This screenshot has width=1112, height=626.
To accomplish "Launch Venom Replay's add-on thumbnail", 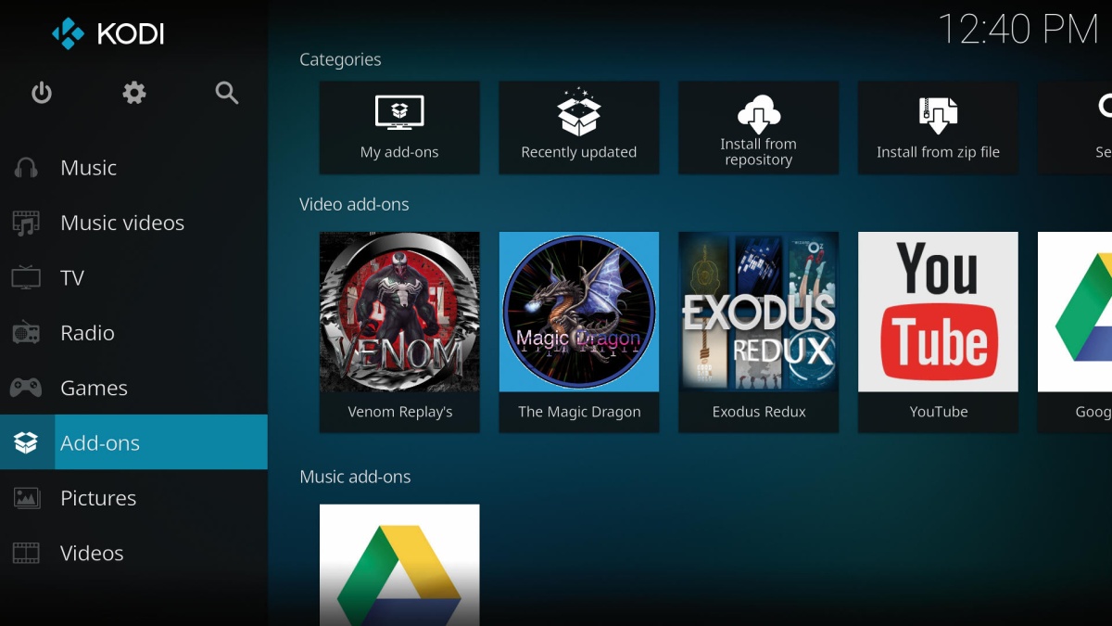I will [399, 312].
